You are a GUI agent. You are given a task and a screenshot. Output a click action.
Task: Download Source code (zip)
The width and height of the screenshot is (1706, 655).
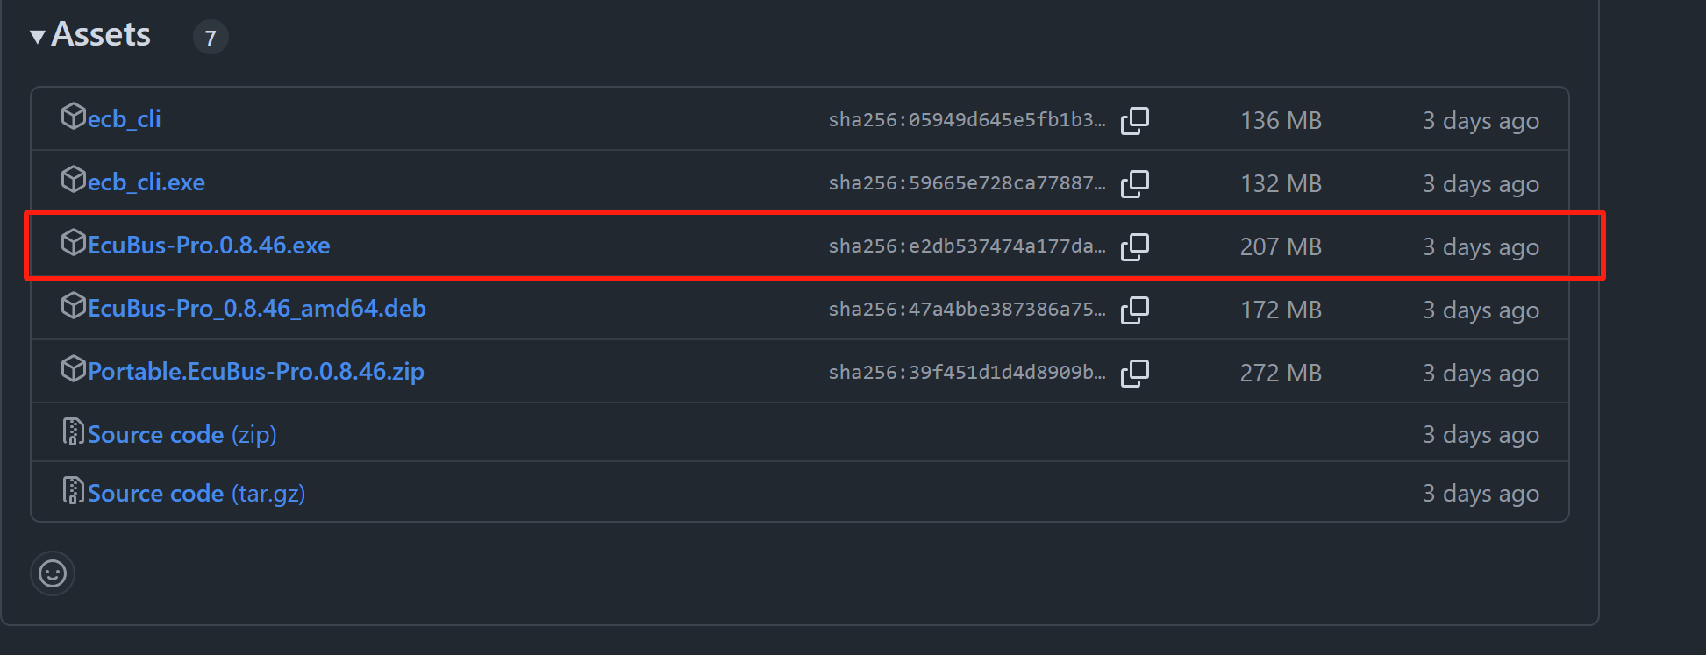[x=182, y=435]
